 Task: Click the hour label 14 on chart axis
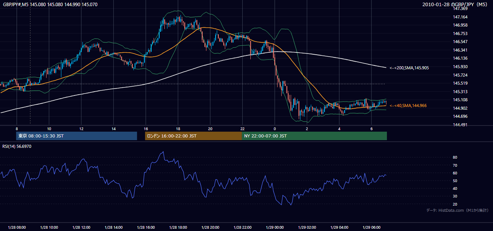(113, 129)
